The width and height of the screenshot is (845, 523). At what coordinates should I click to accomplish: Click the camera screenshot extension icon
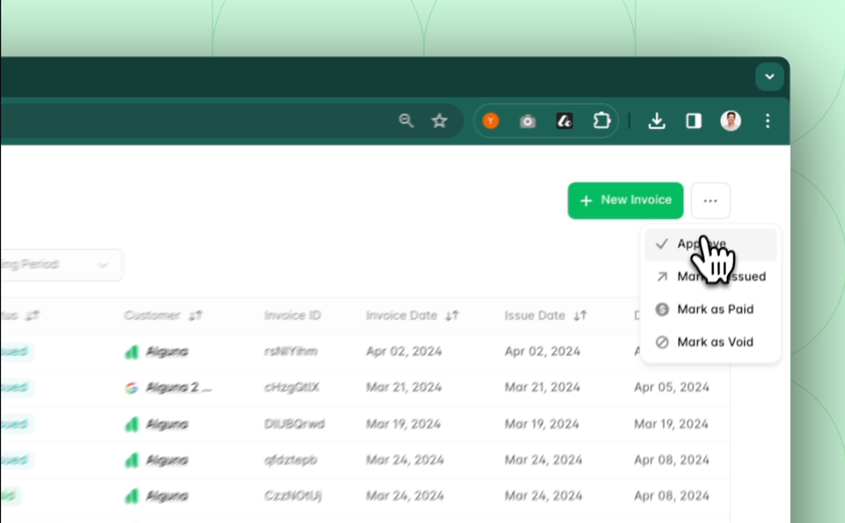pos(527,121)
